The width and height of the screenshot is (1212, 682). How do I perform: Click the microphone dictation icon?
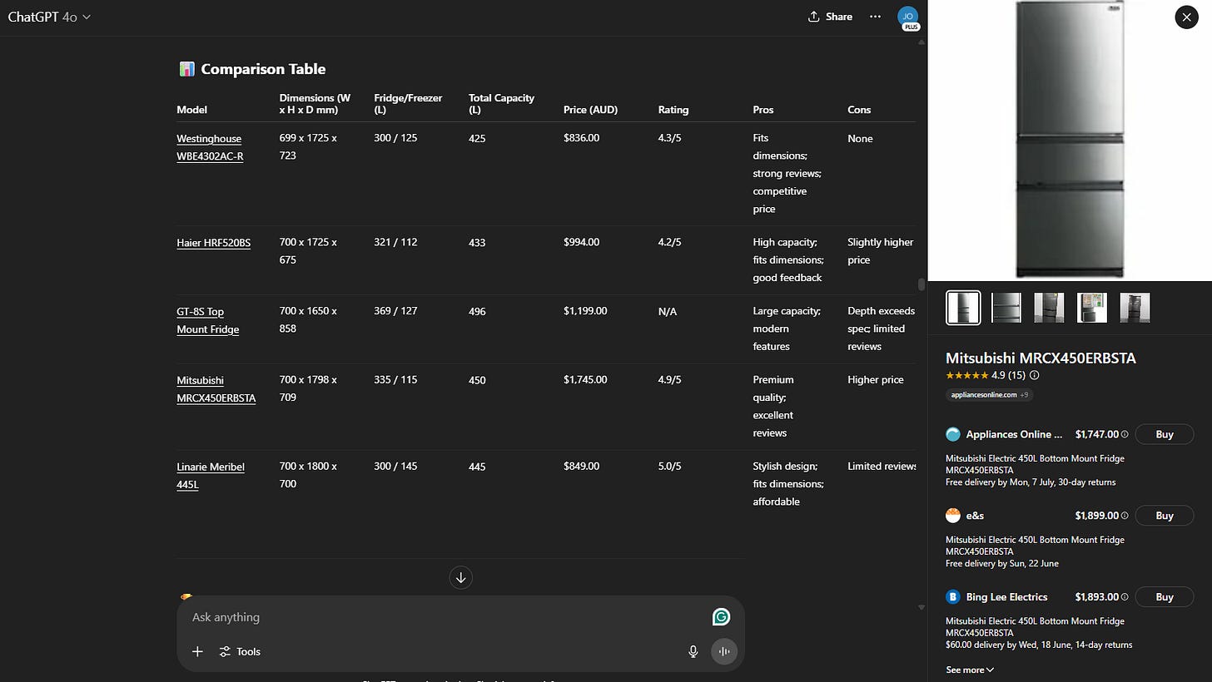coord(693,651)
